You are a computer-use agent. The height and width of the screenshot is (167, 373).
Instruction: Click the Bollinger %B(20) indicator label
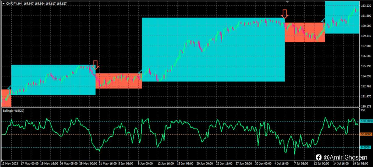point(13,111)
